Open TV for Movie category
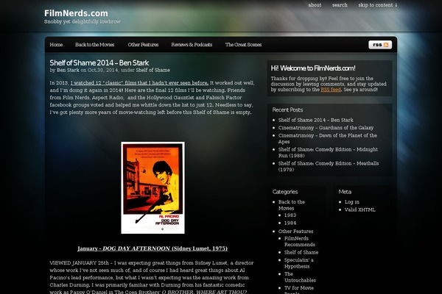The width and height of the screenshot is (442, 294). pyautogui.click(x=299, y=290)
